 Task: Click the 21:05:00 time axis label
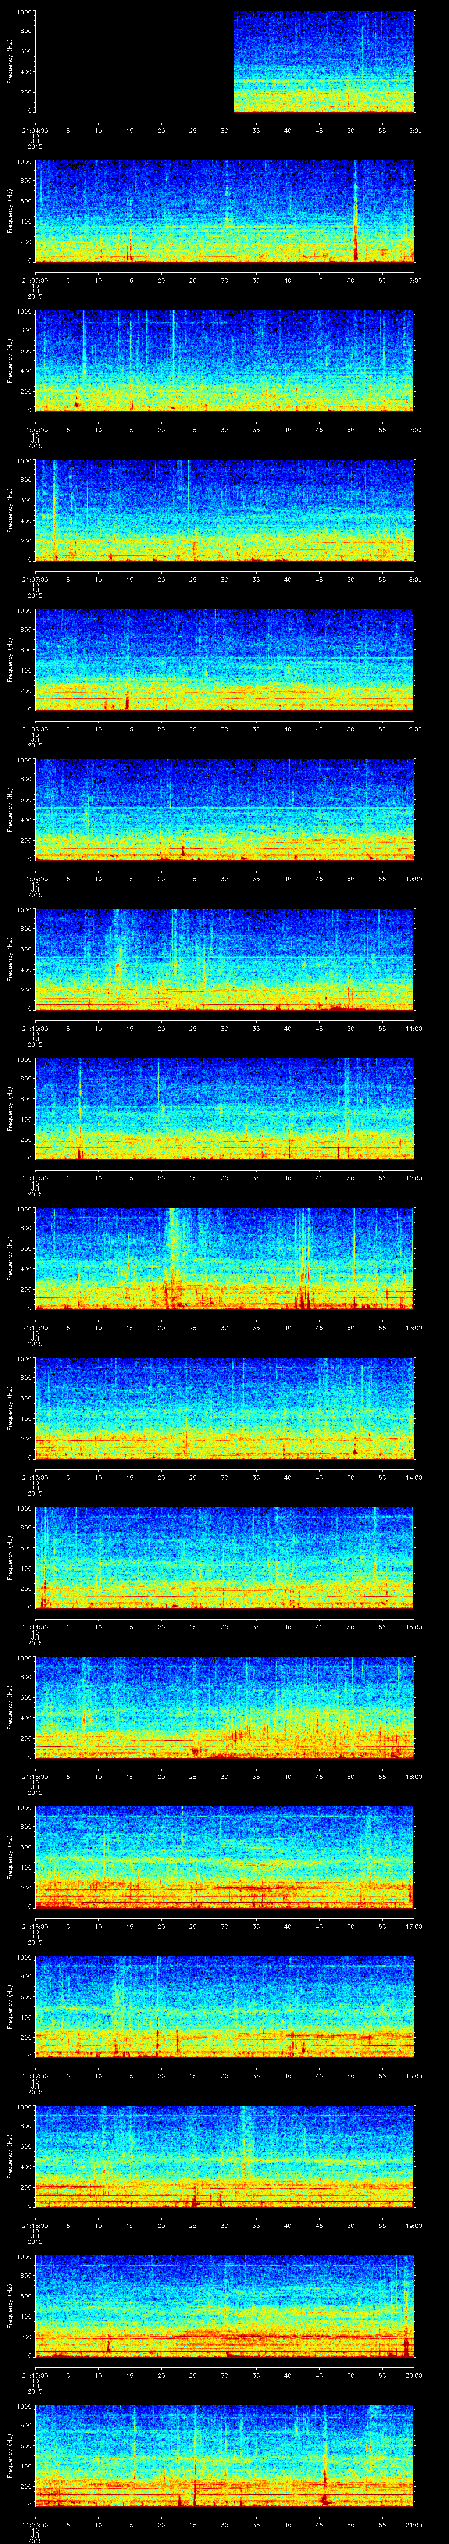[x=35, y=281]
